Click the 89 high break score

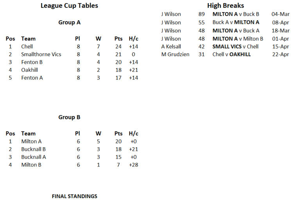pyautogui.click(x=201, y=14)
